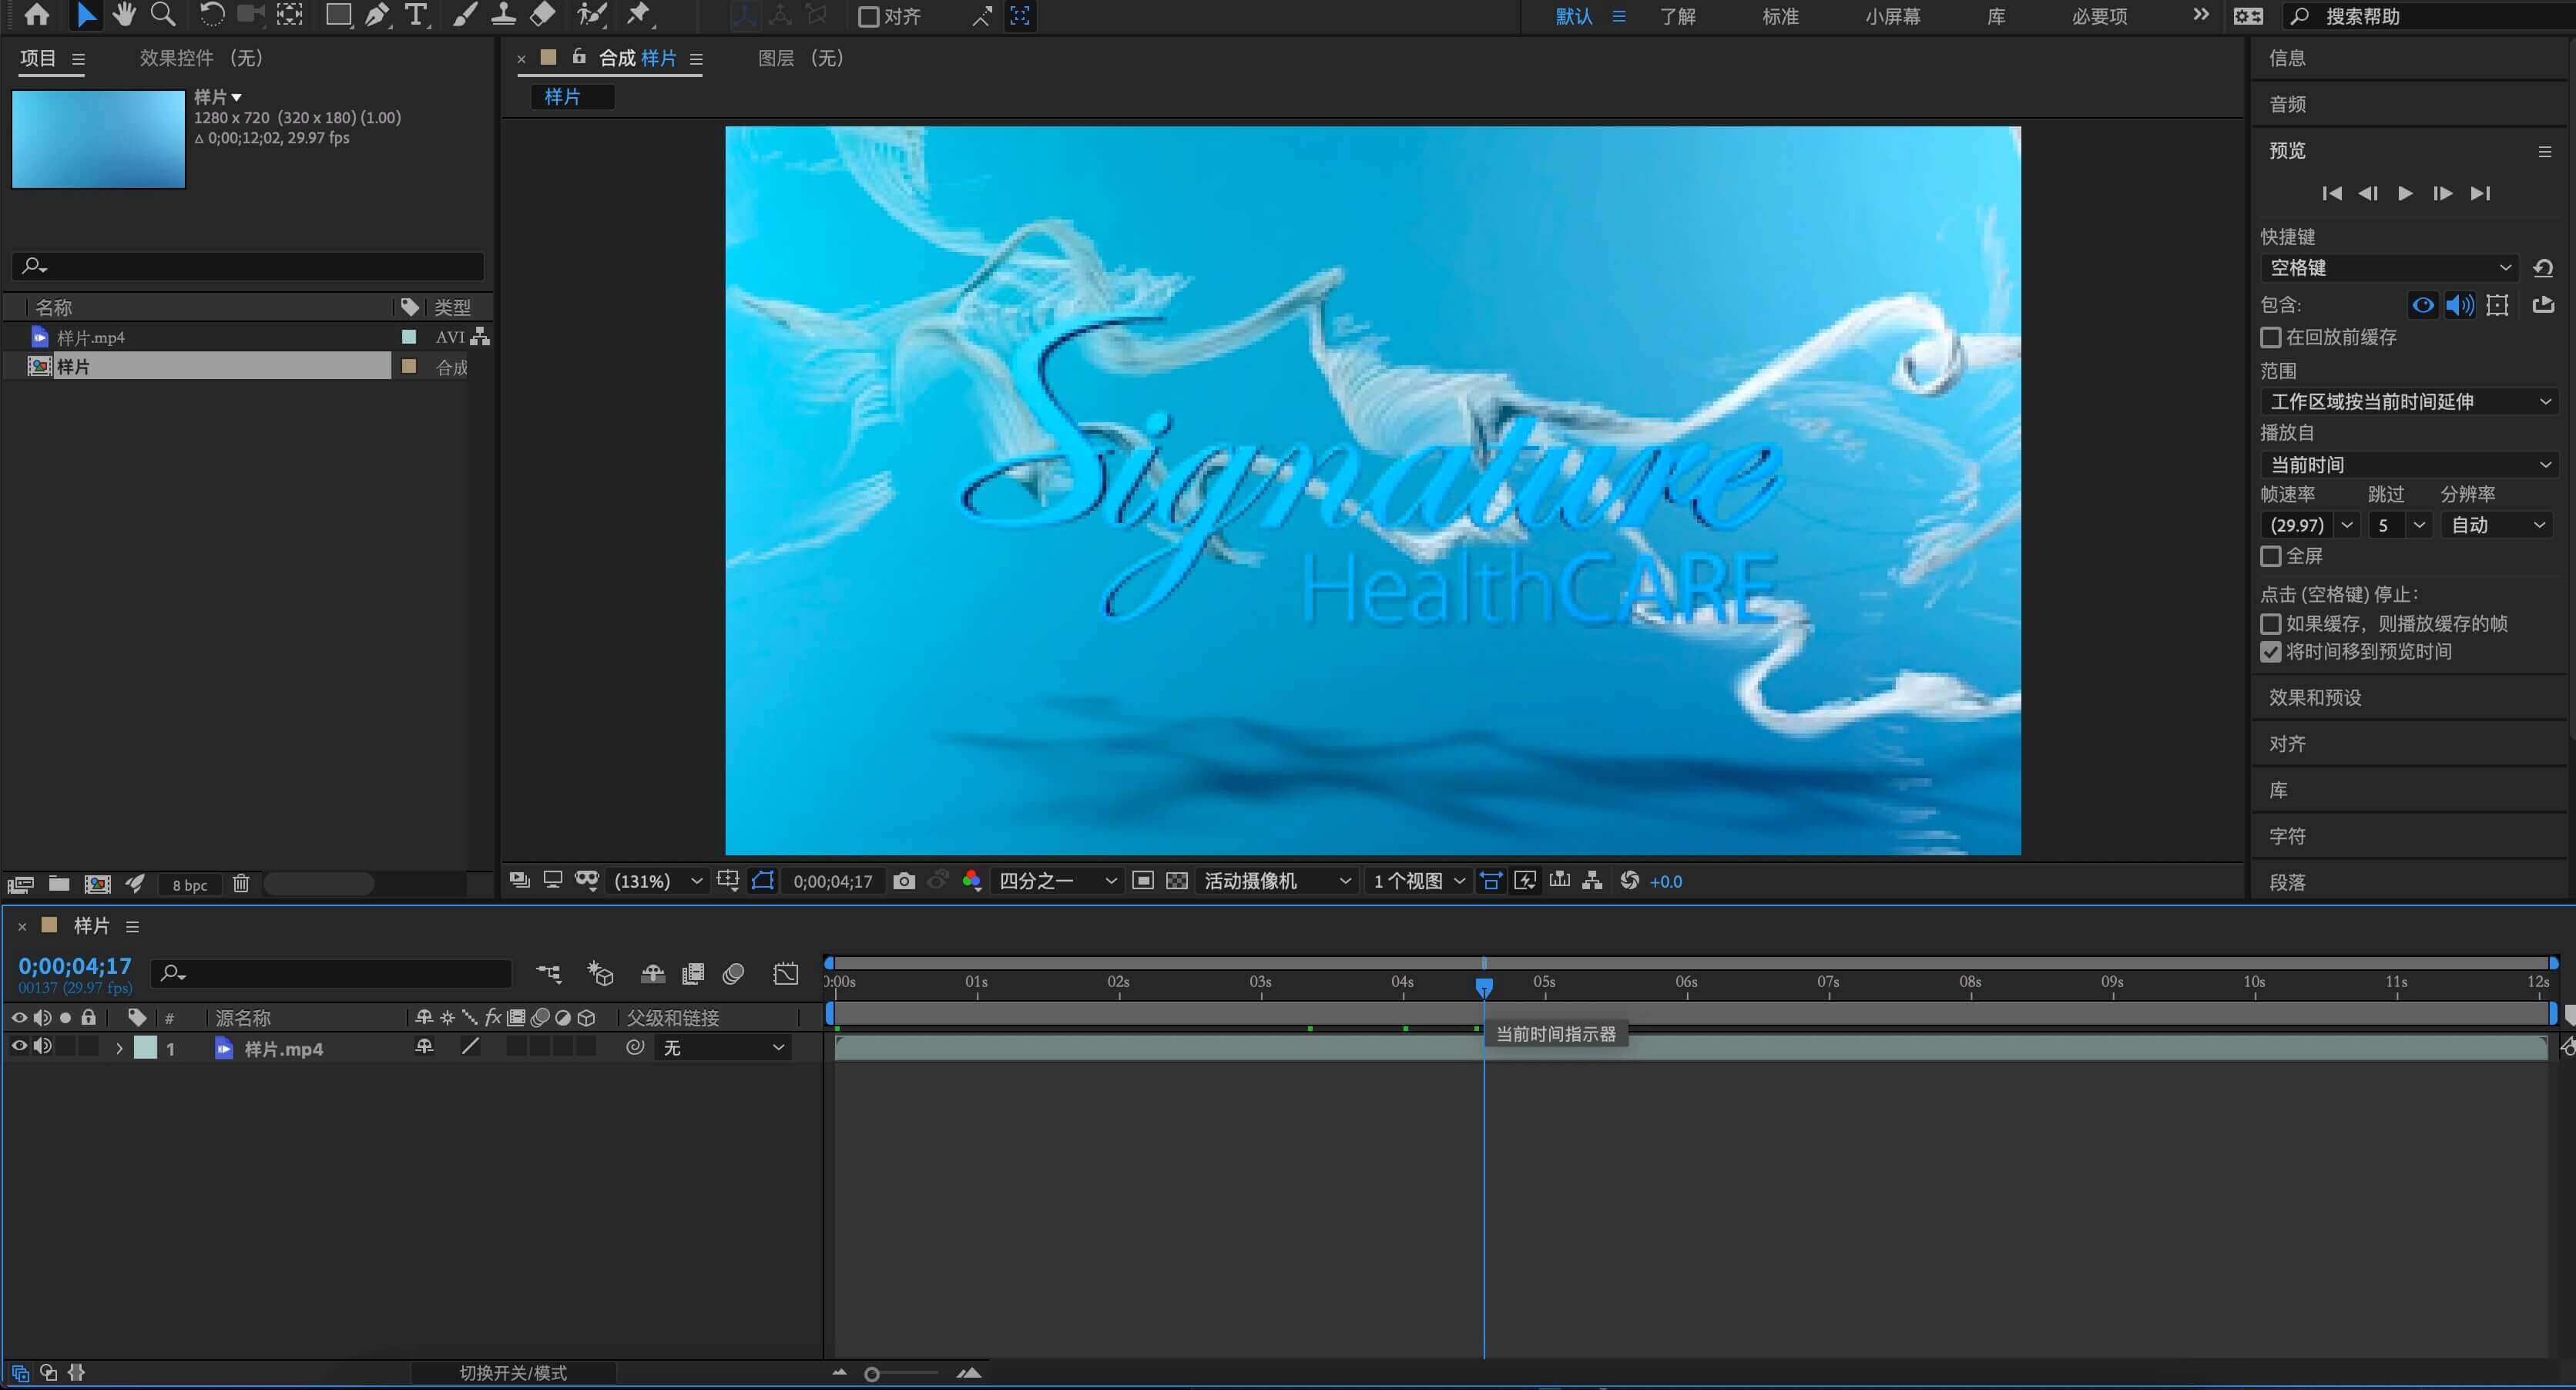Click the timeline zoom slider handle
The width and height of the screenshot is (2576, 1390).
[x=872, y=1375]
